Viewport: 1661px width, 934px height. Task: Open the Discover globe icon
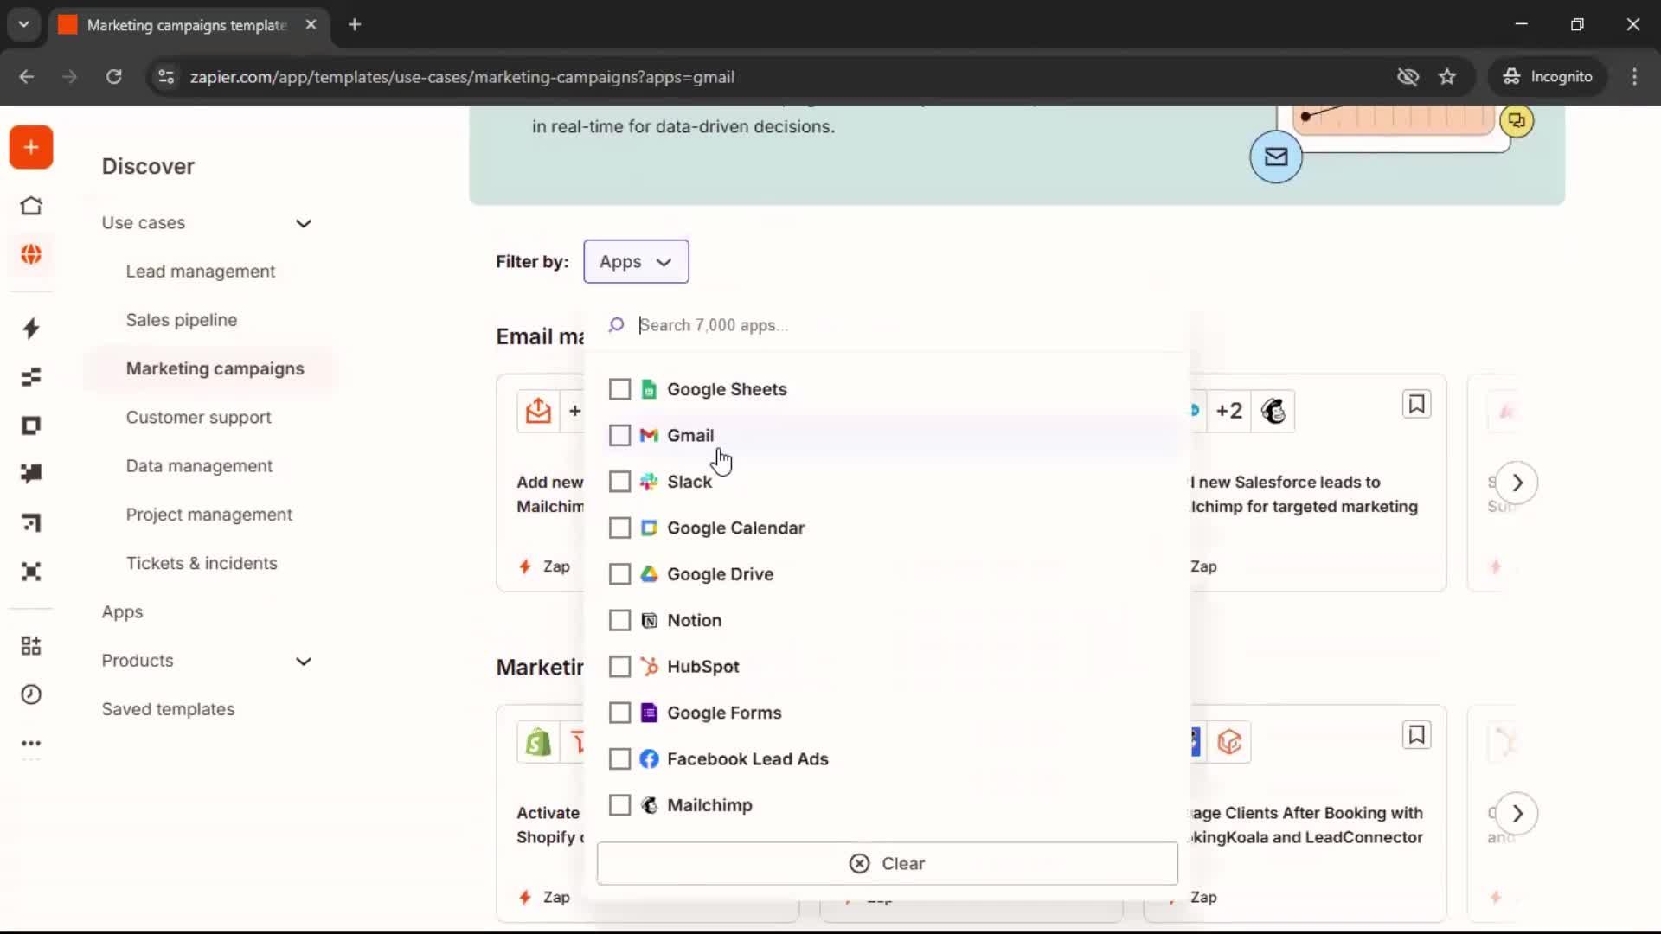pos(31,254)
